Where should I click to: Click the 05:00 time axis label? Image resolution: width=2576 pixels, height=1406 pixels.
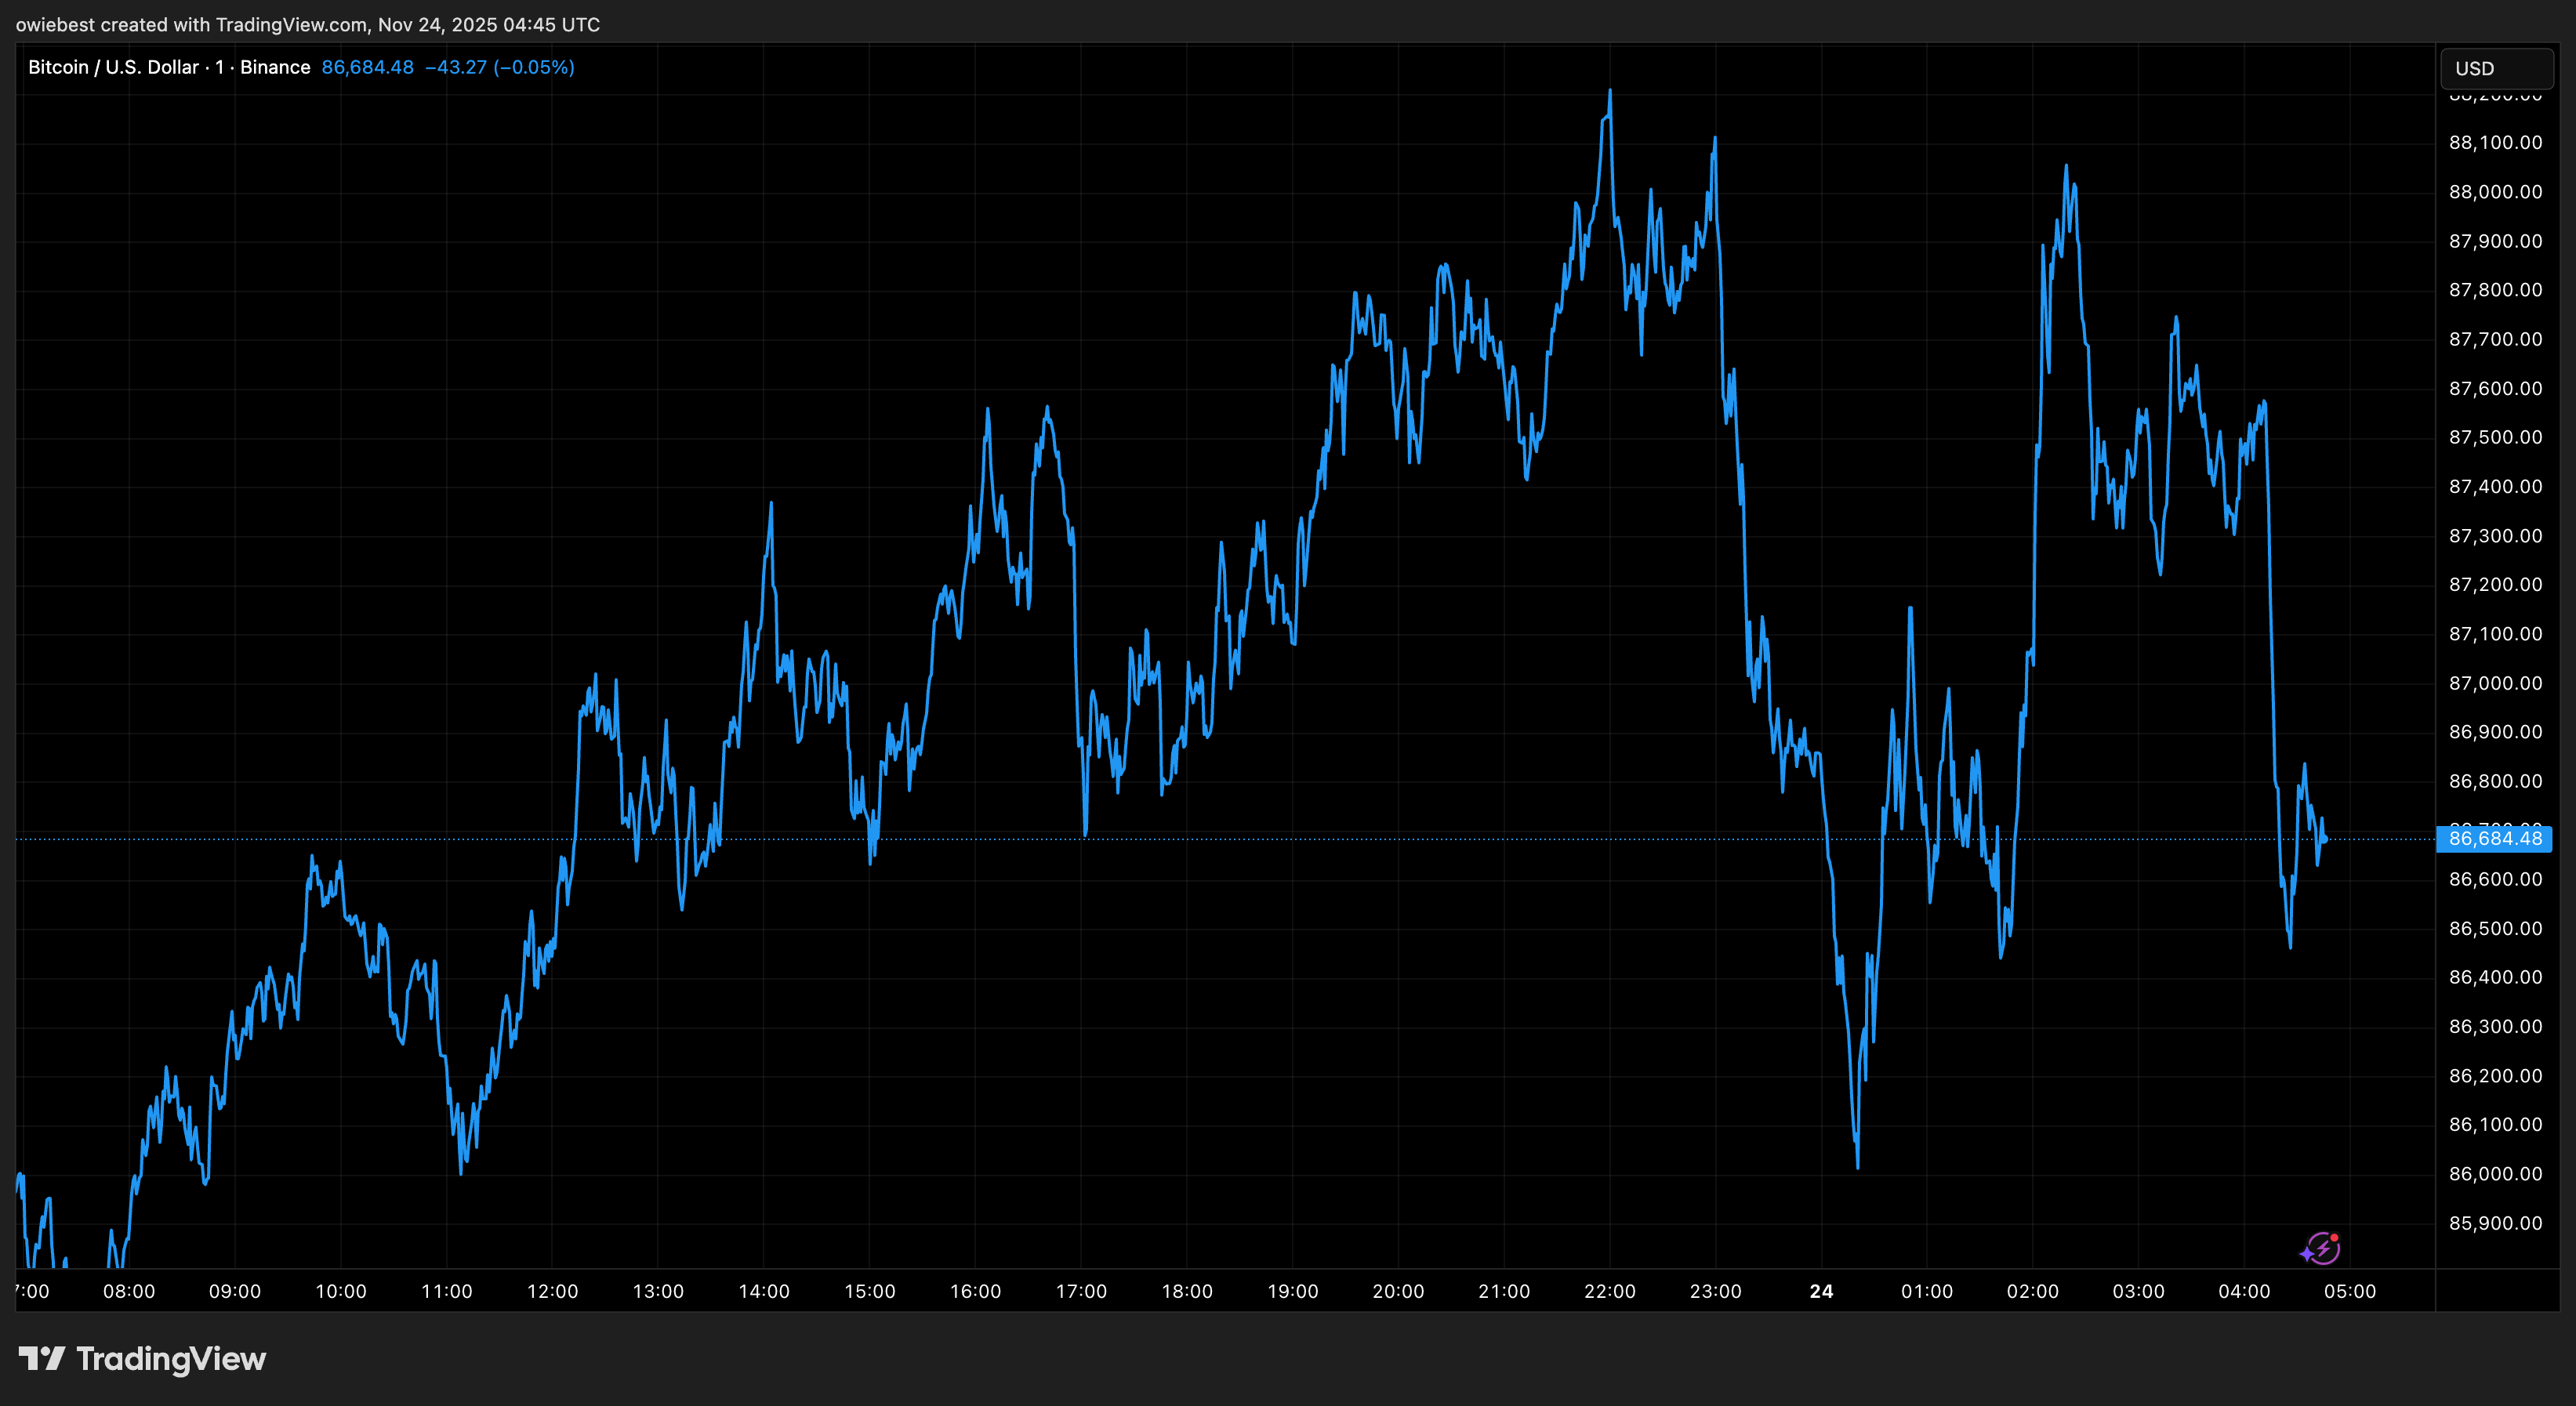(2349, 1292)
